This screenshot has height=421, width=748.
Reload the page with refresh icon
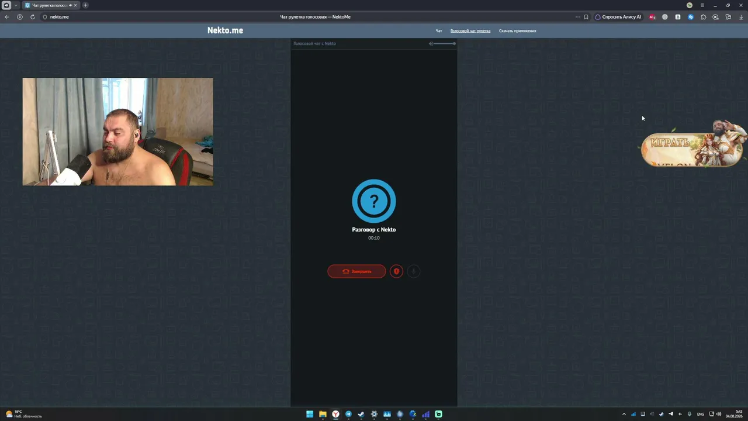tap(33, 17)
